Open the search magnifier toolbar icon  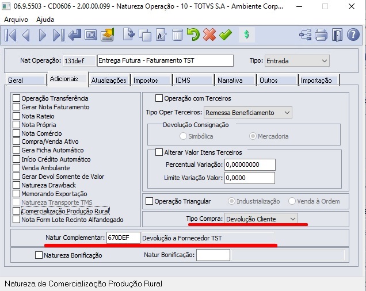click(90, 35)
